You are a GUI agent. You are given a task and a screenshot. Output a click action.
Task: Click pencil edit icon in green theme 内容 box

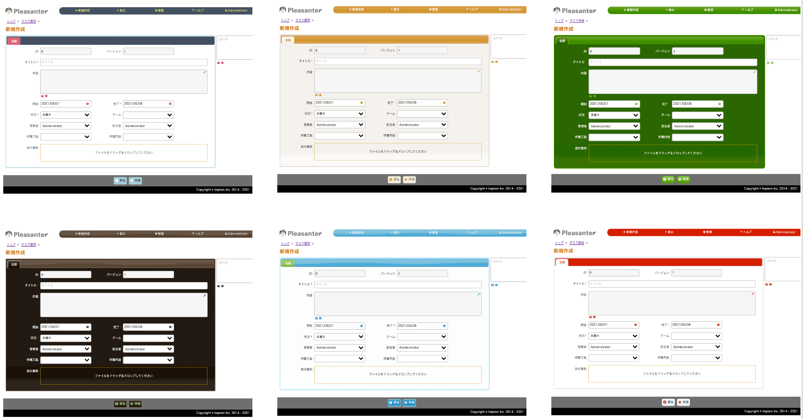(x=754, y=72)
